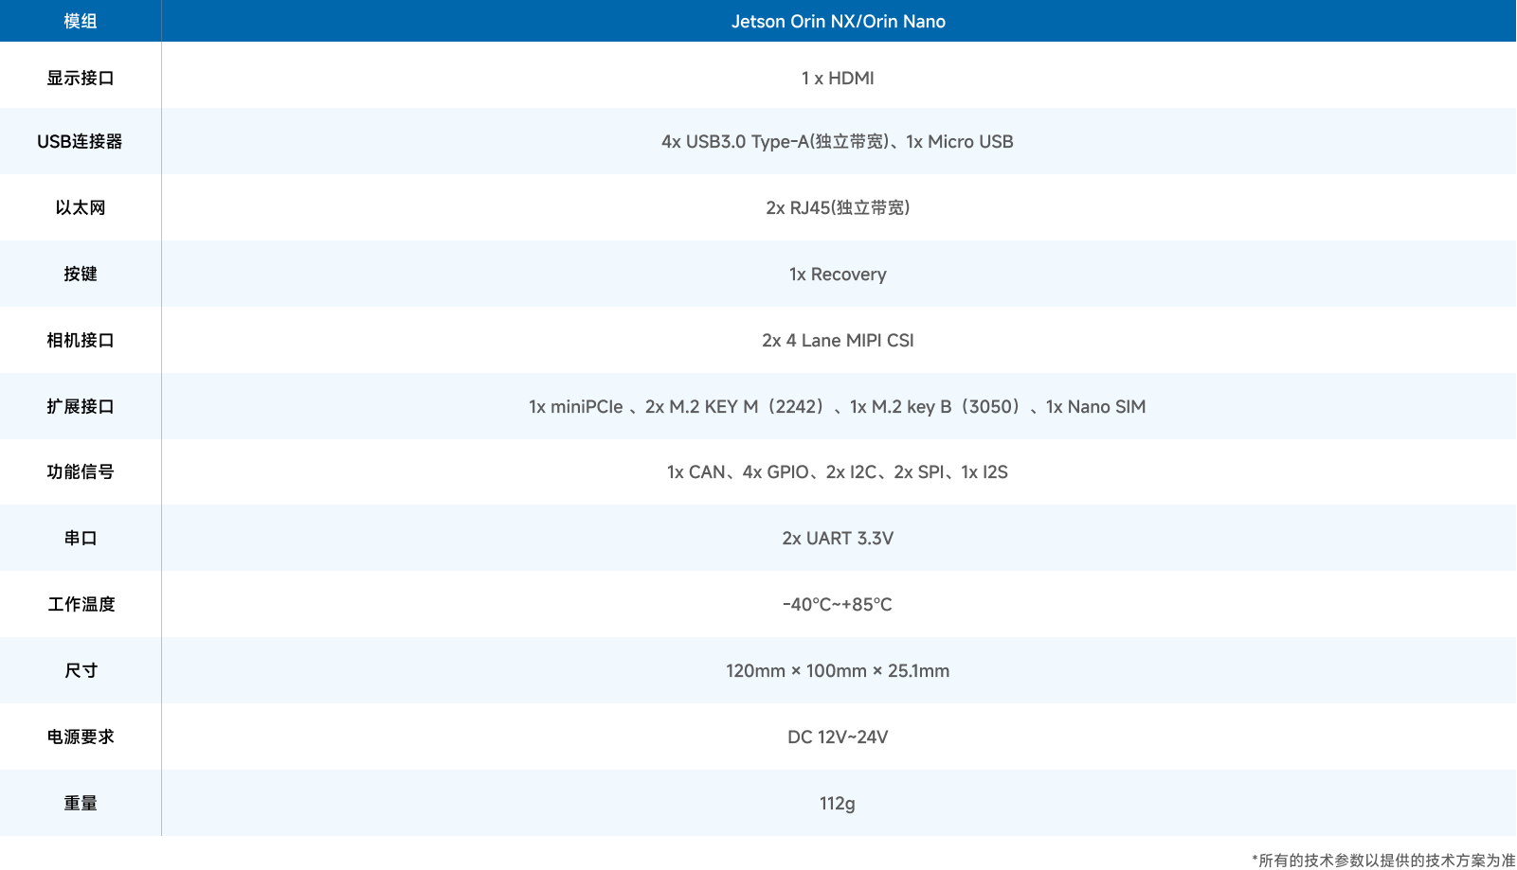Screen dimensions: 1517x870
Task: Click the 相机接口 row label
Action: (81, 340)
